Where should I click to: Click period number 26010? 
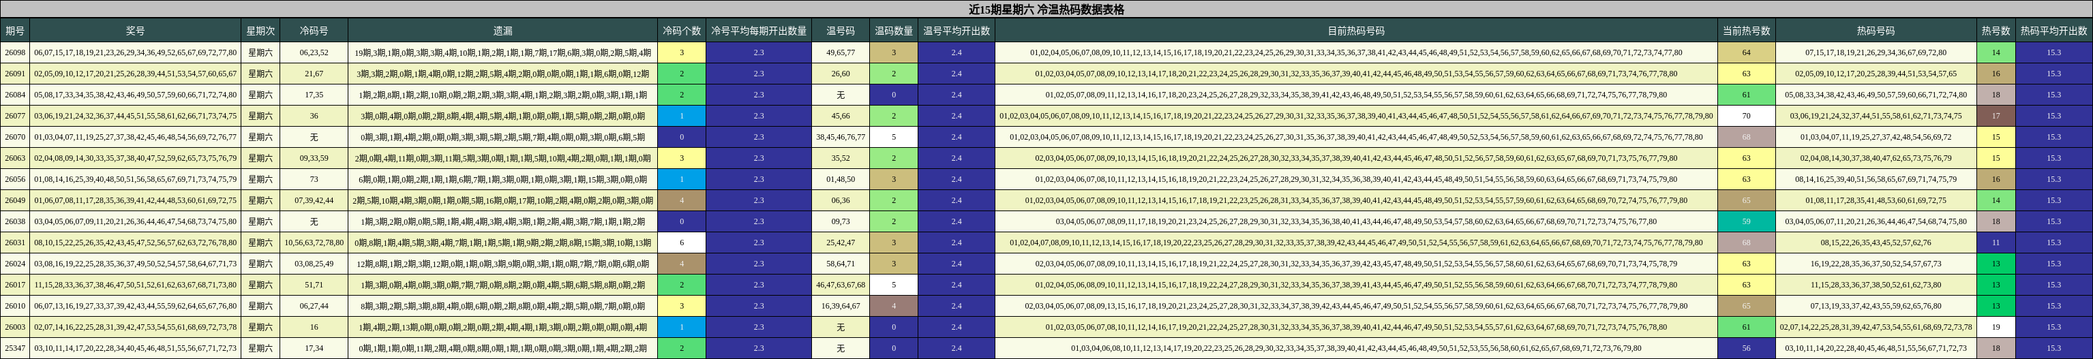click(14, 307)
